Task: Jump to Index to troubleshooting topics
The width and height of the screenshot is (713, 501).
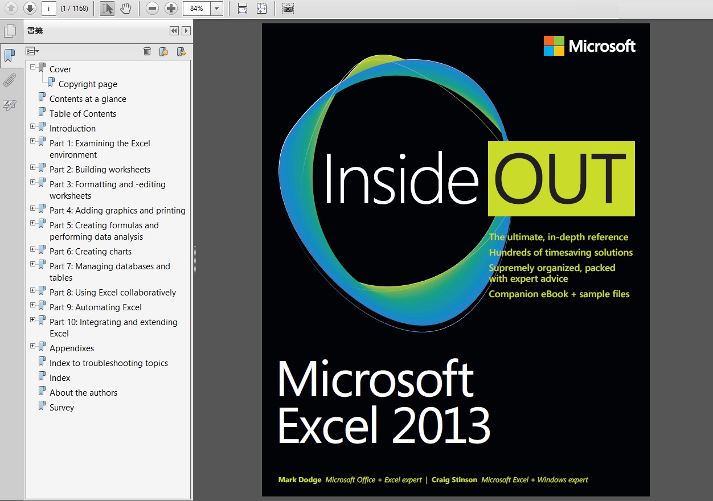Action: tap(109, 363)
